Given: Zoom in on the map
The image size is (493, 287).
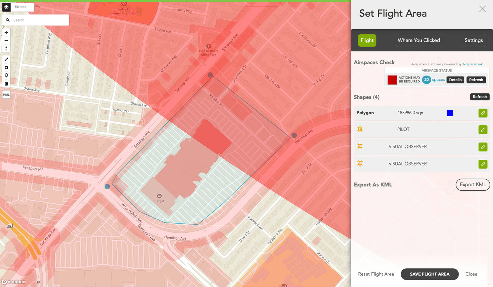Looking at the screenshot, I should pos(6,32).
